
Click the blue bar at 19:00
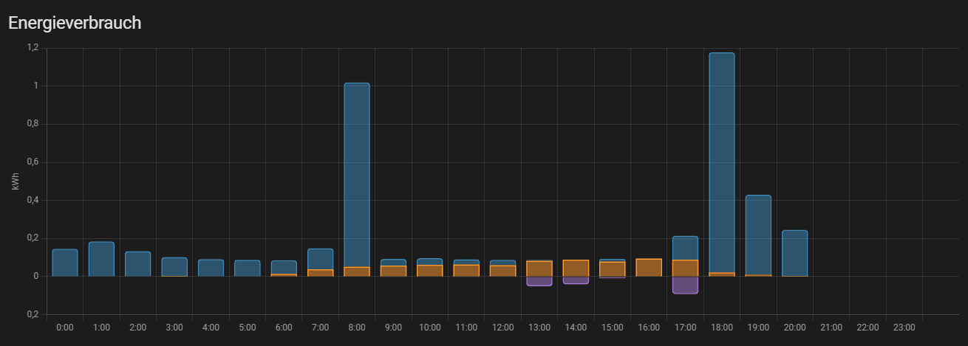(758, 235)
